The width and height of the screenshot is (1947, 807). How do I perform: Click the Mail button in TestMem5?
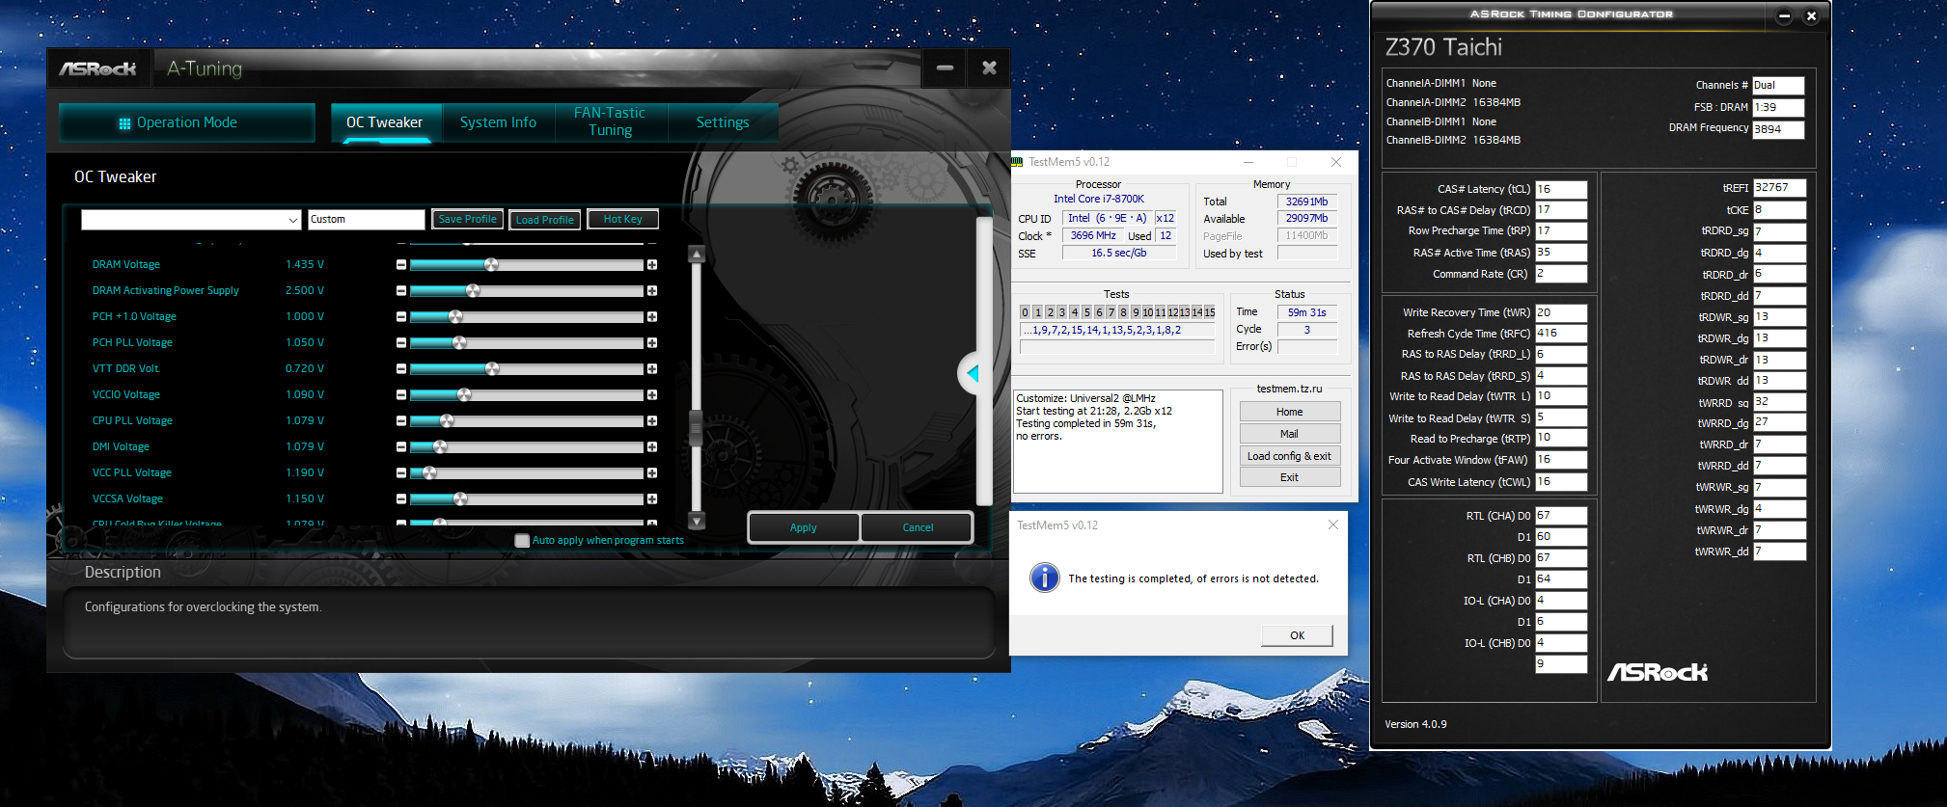(x=1290, y=434)
